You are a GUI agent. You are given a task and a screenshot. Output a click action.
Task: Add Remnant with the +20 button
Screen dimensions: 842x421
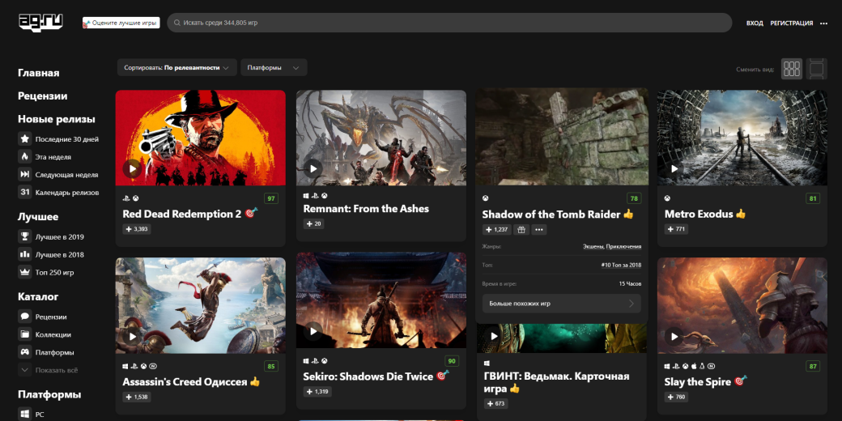(x=313, y=224)
